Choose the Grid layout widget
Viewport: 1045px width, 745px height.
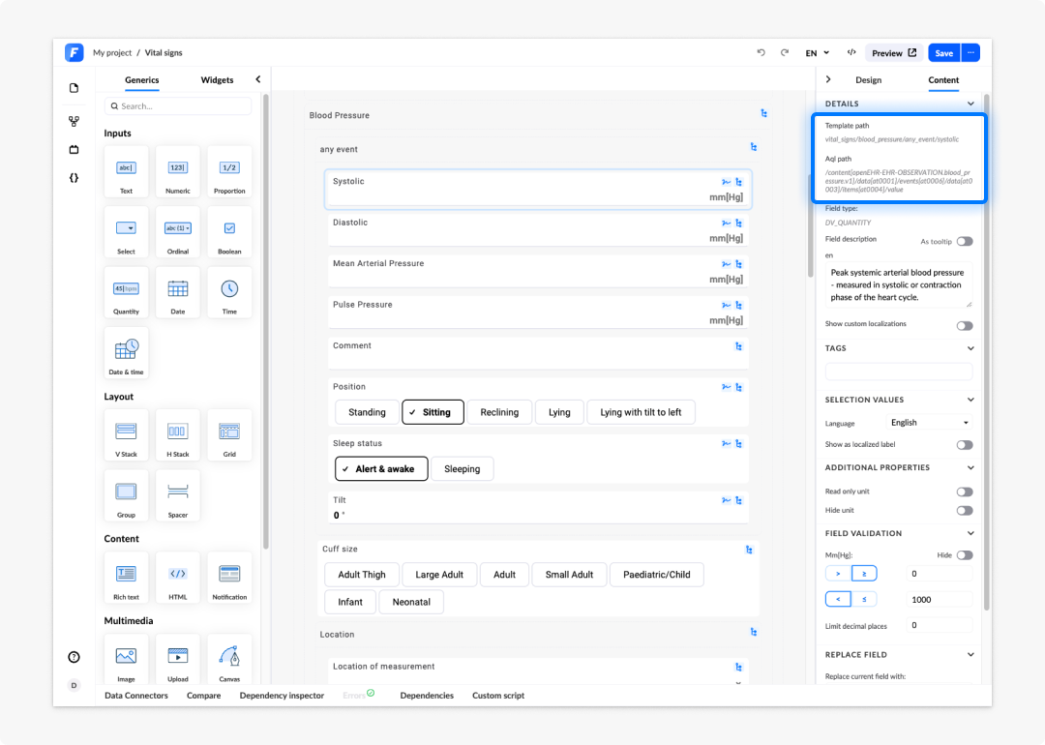click(x=229, y=435)
